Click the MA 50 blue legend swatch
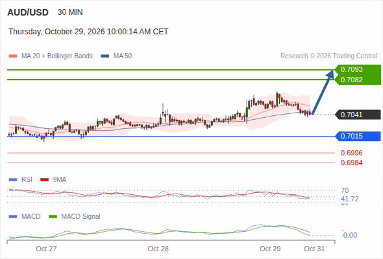The image size is (383, 259). (x=105, y=56)
